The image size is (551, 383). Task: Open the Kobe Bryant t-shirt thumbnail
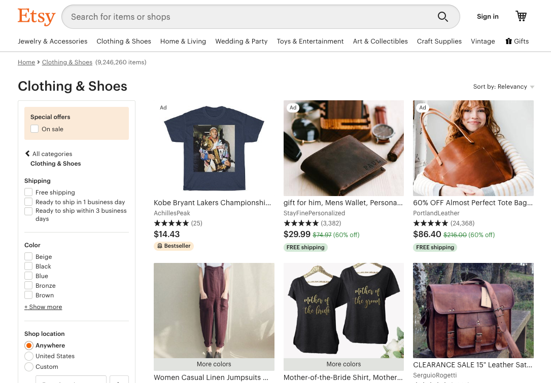tap(214, 148)
